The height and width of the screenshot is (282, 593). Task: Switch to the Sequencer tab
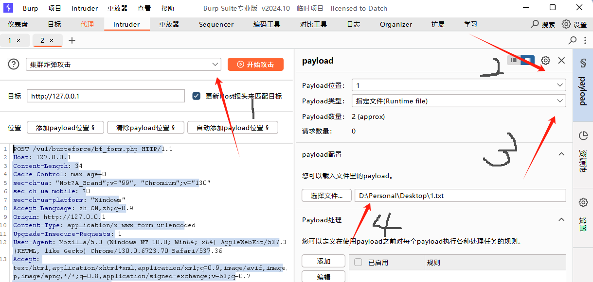(216, 24)
